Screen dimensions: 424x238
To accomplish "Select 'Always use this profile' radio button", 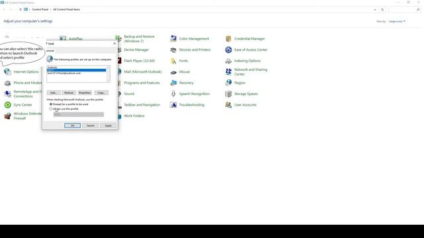I will tap(51, 108).
